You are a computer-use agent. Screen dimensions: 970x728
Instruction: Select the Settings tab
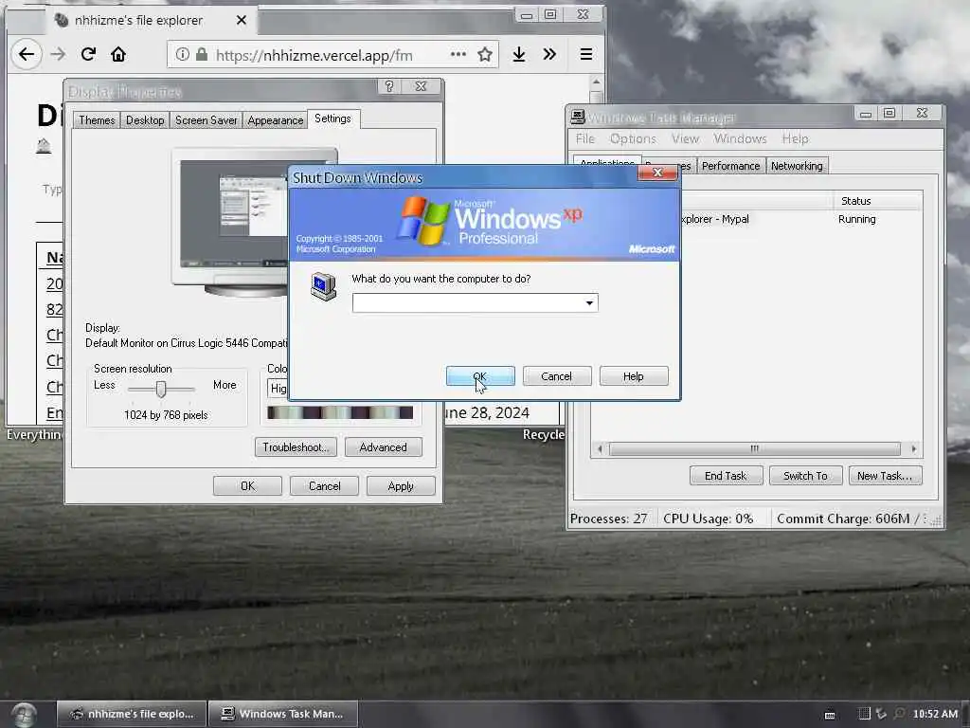(332, 118)
